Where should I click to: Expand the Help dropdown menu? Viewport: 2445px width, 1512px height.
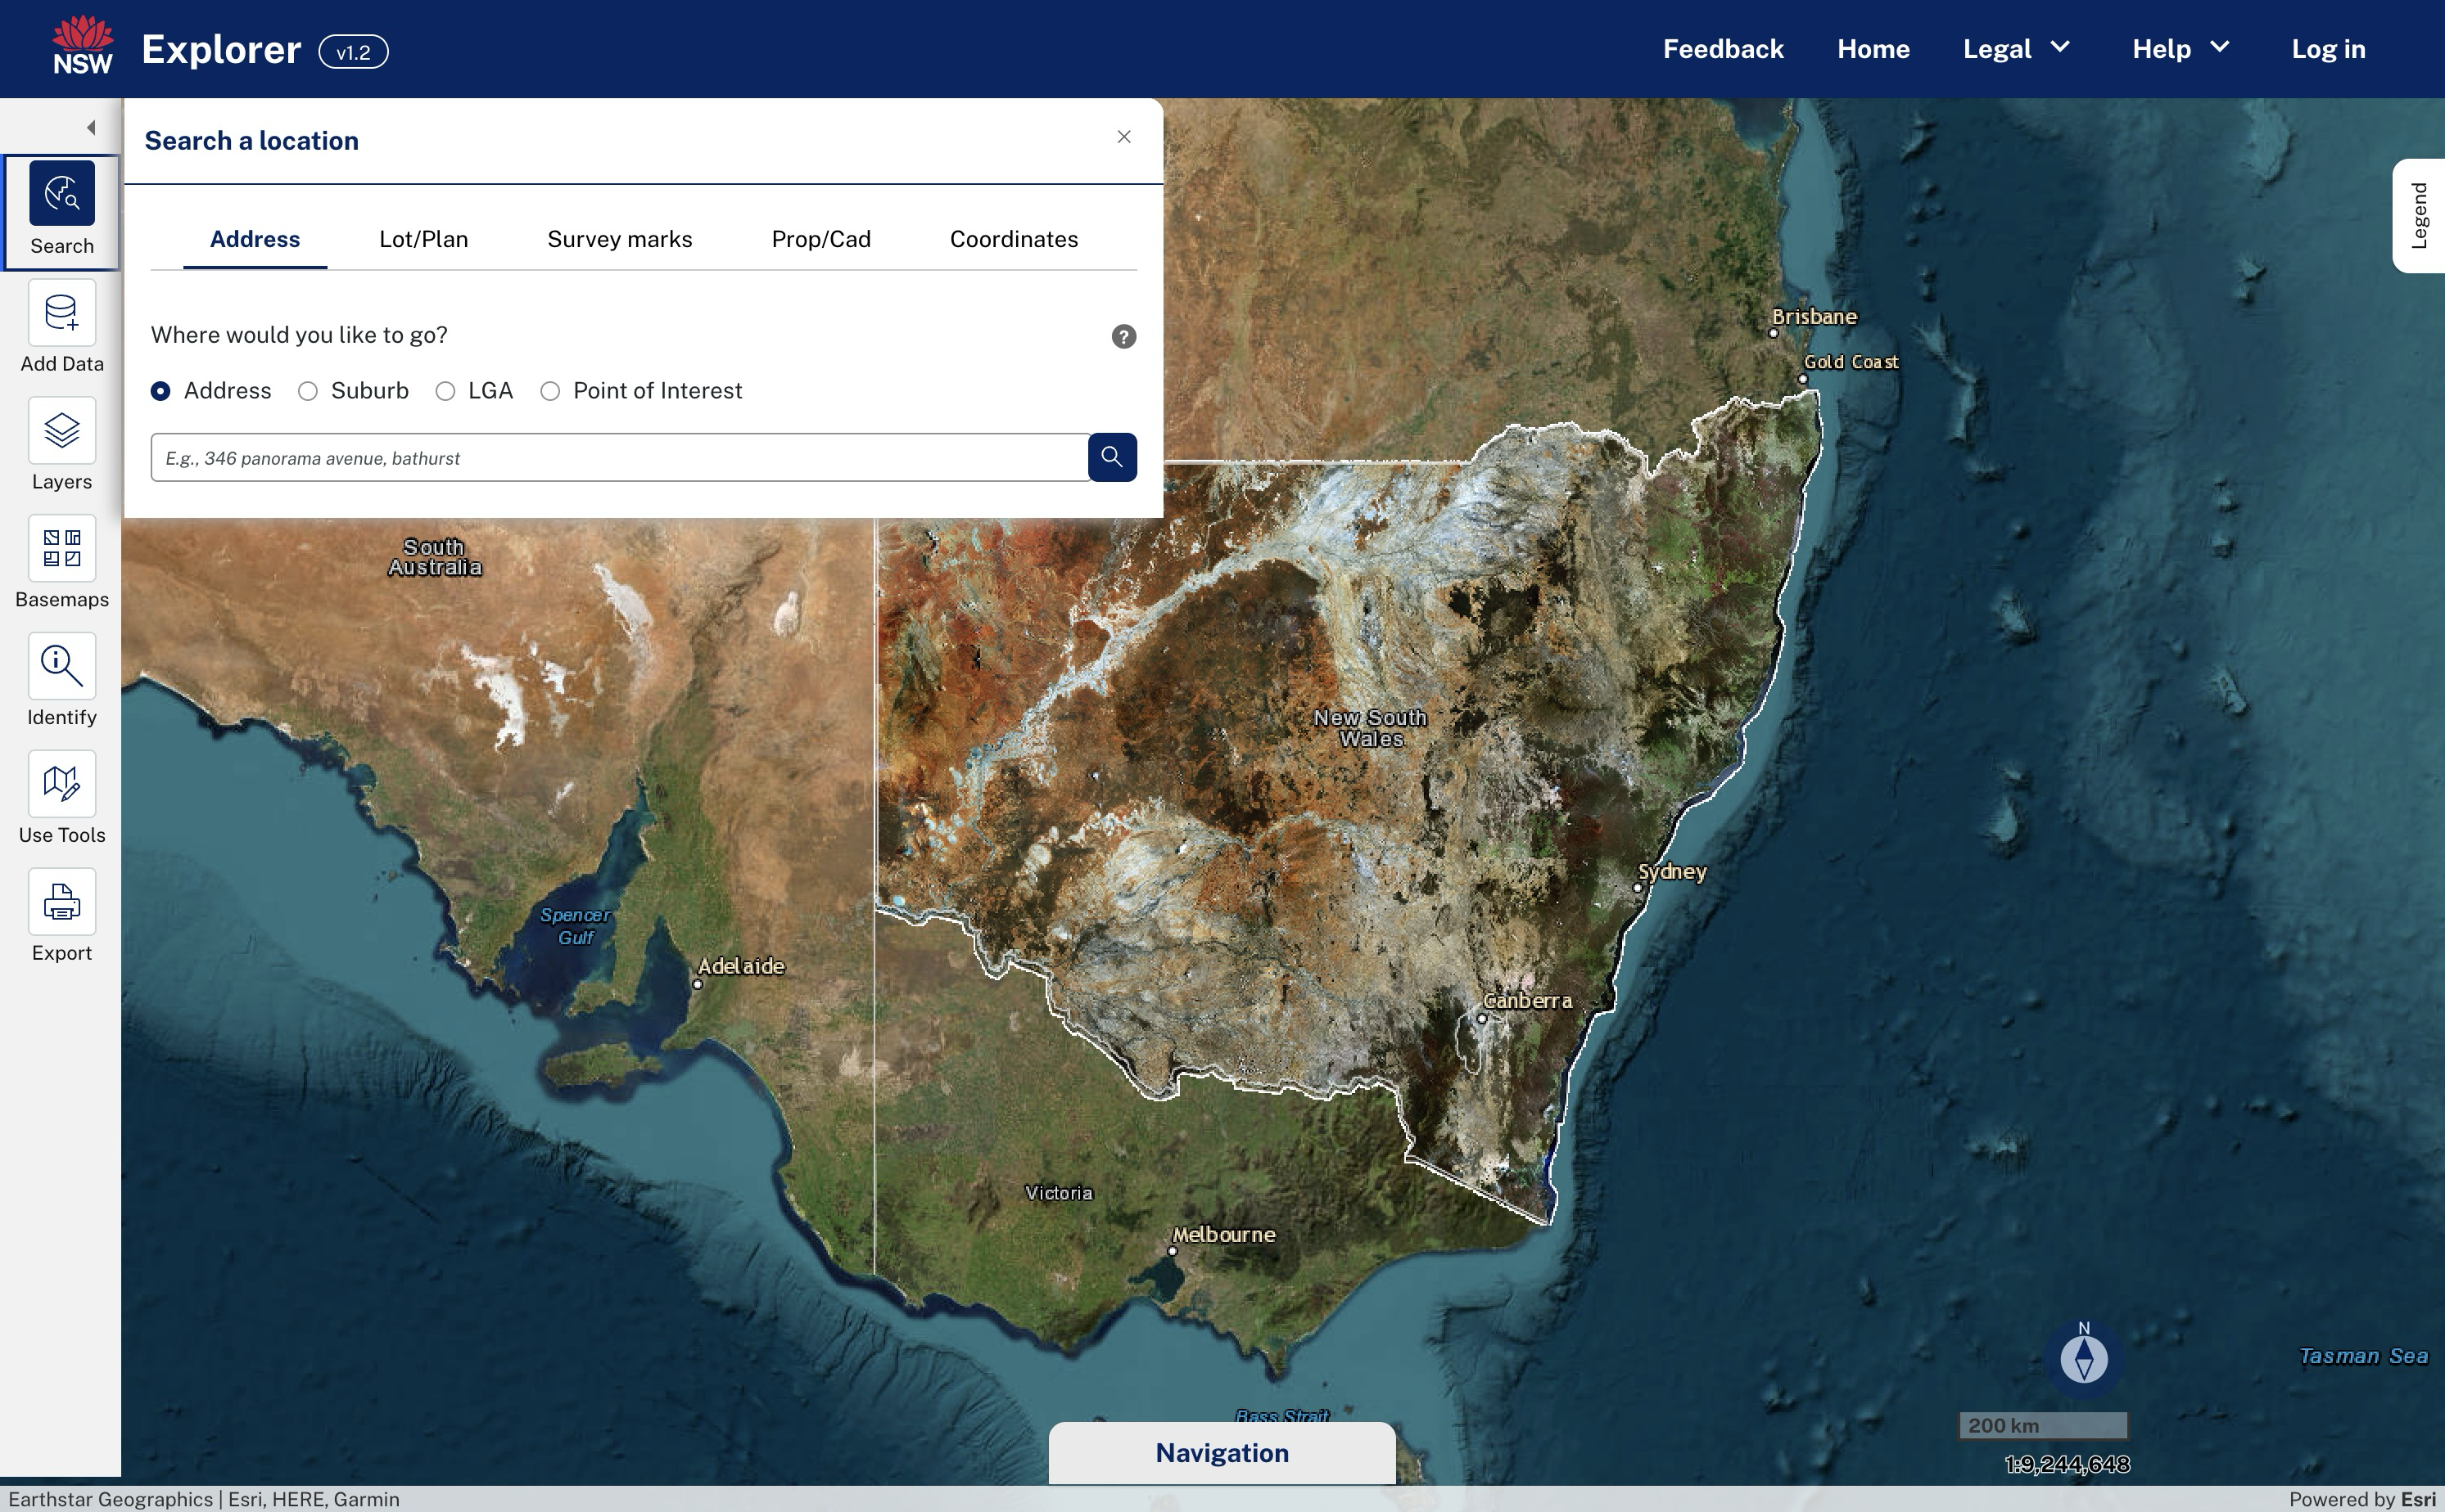point(2180,49)
